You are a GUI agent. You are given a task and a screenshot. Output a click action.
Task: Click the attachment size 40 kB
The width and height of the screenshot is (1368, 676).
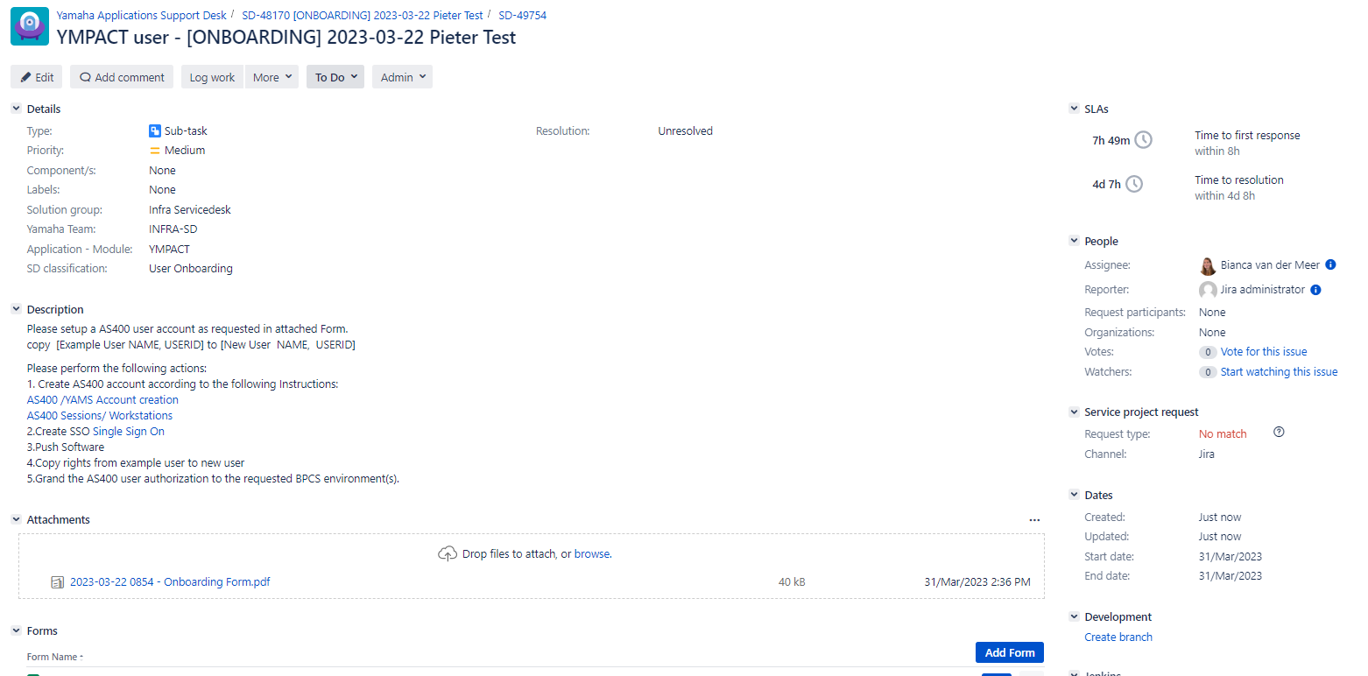[x=792, y=582]
